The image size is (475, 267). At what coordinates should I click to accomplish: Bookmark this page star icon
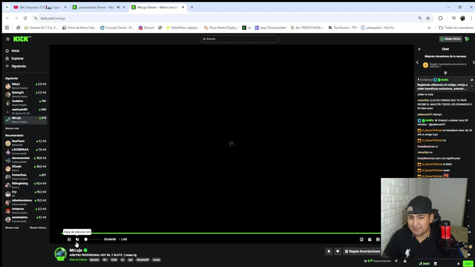point(428,18)
